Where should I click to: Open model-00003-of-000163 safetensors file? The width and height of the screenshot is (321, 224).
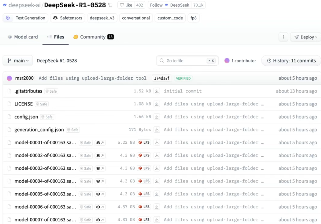click(x=45, y=168)
